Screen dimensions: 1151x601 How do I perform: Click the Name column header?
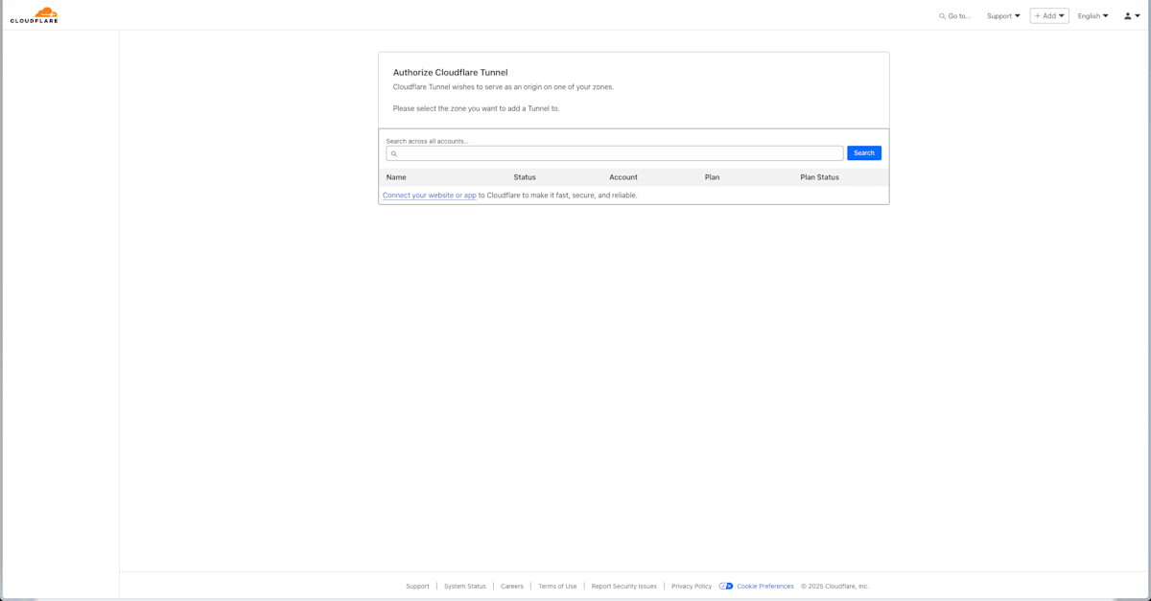(x=396, y=177)
